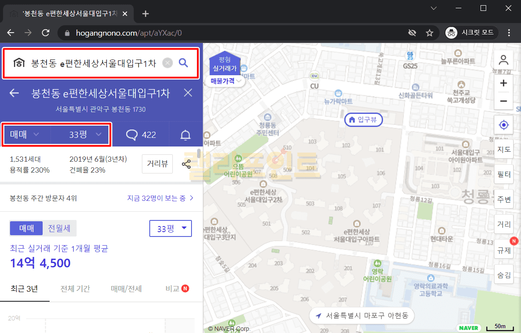This screenshot has height=333, width=521.
Task: Click the notification bell icon
Action: pyautogui.click(x=185, y=135)
